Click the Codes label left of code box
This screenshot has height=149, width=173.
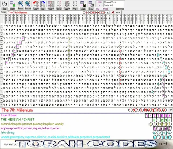[3, 12]
